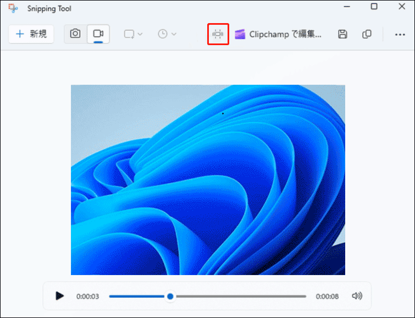Screen dimensions: 415x318
Task: Open Clipchamp で編集 to edit the recording
Action: 278,34
